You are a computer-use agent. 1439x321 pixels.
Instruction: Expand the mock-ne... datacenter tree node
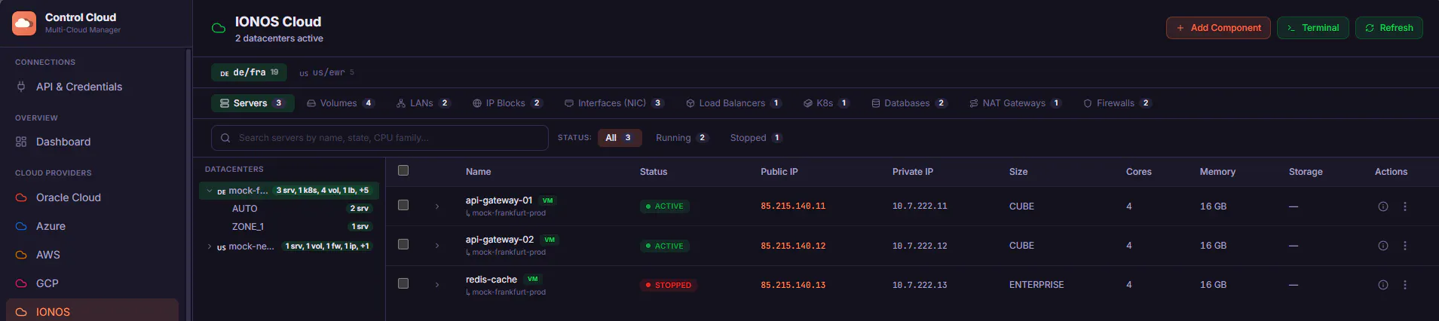pos(210,246)
